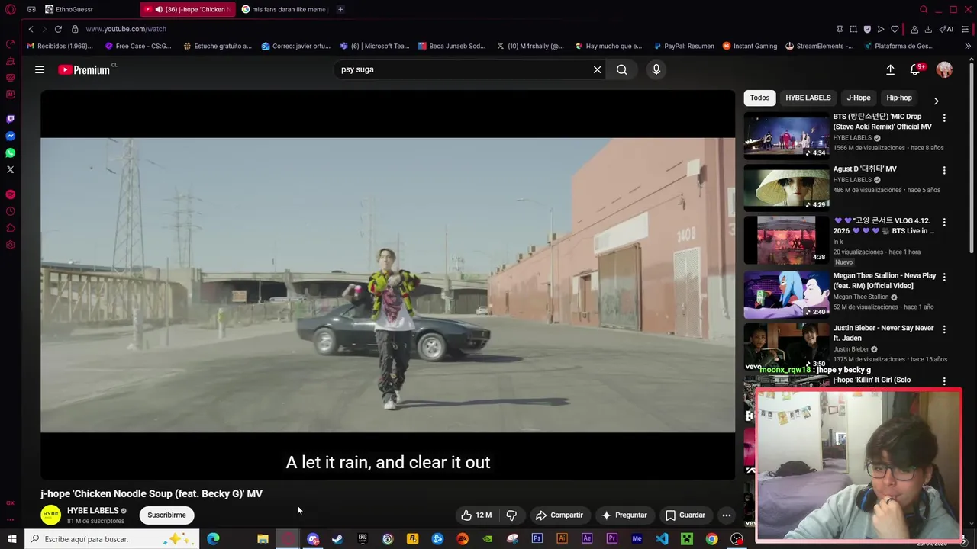
Task: Open options menu for Neva Play video
Action: click(944, 277)
